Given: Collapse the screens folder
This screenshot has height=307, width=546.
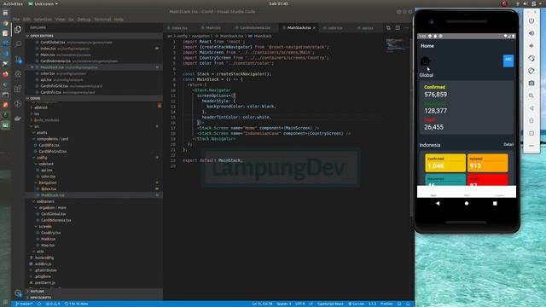Looking at the screenshot, I should 45,227.
